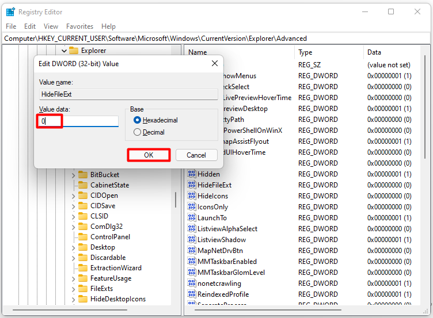Screen dimensions: 433x318
Task: Open the View menu
Action: click(51, 26)
